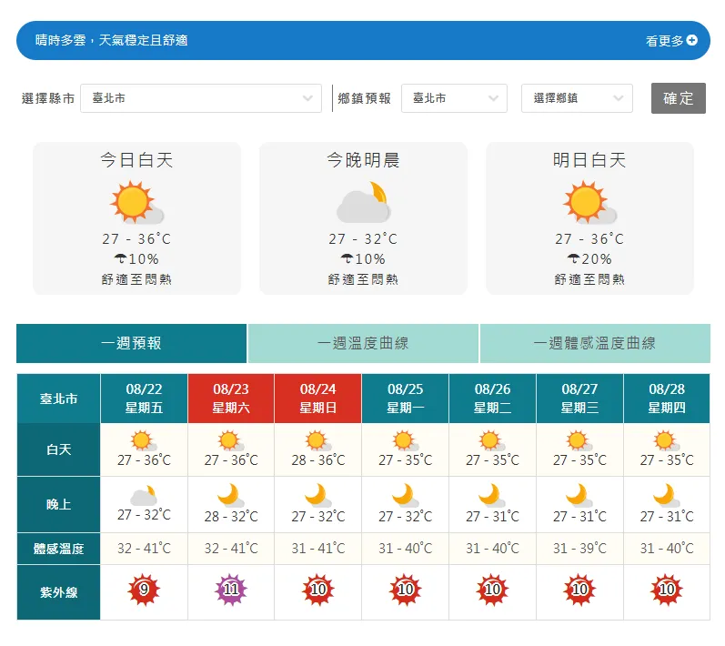Click the 08/27 星期三 column header

coord(579,399)
